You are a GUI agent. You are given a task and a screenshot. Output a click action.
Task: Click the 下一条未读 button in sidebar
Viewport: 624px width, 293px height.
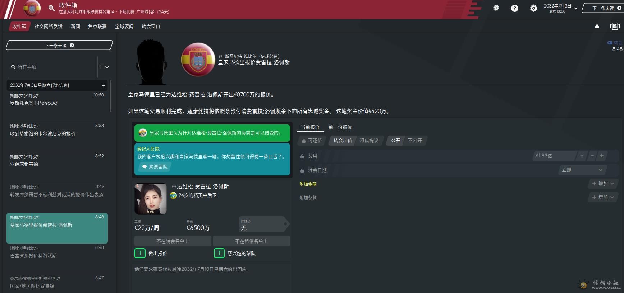59,46
